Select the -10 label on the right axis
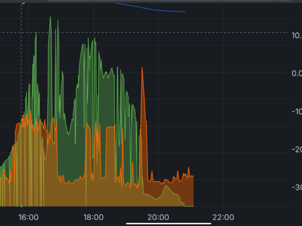Viewport: 302px width, 226px height. pyautogui.click(x=296, y=111)
